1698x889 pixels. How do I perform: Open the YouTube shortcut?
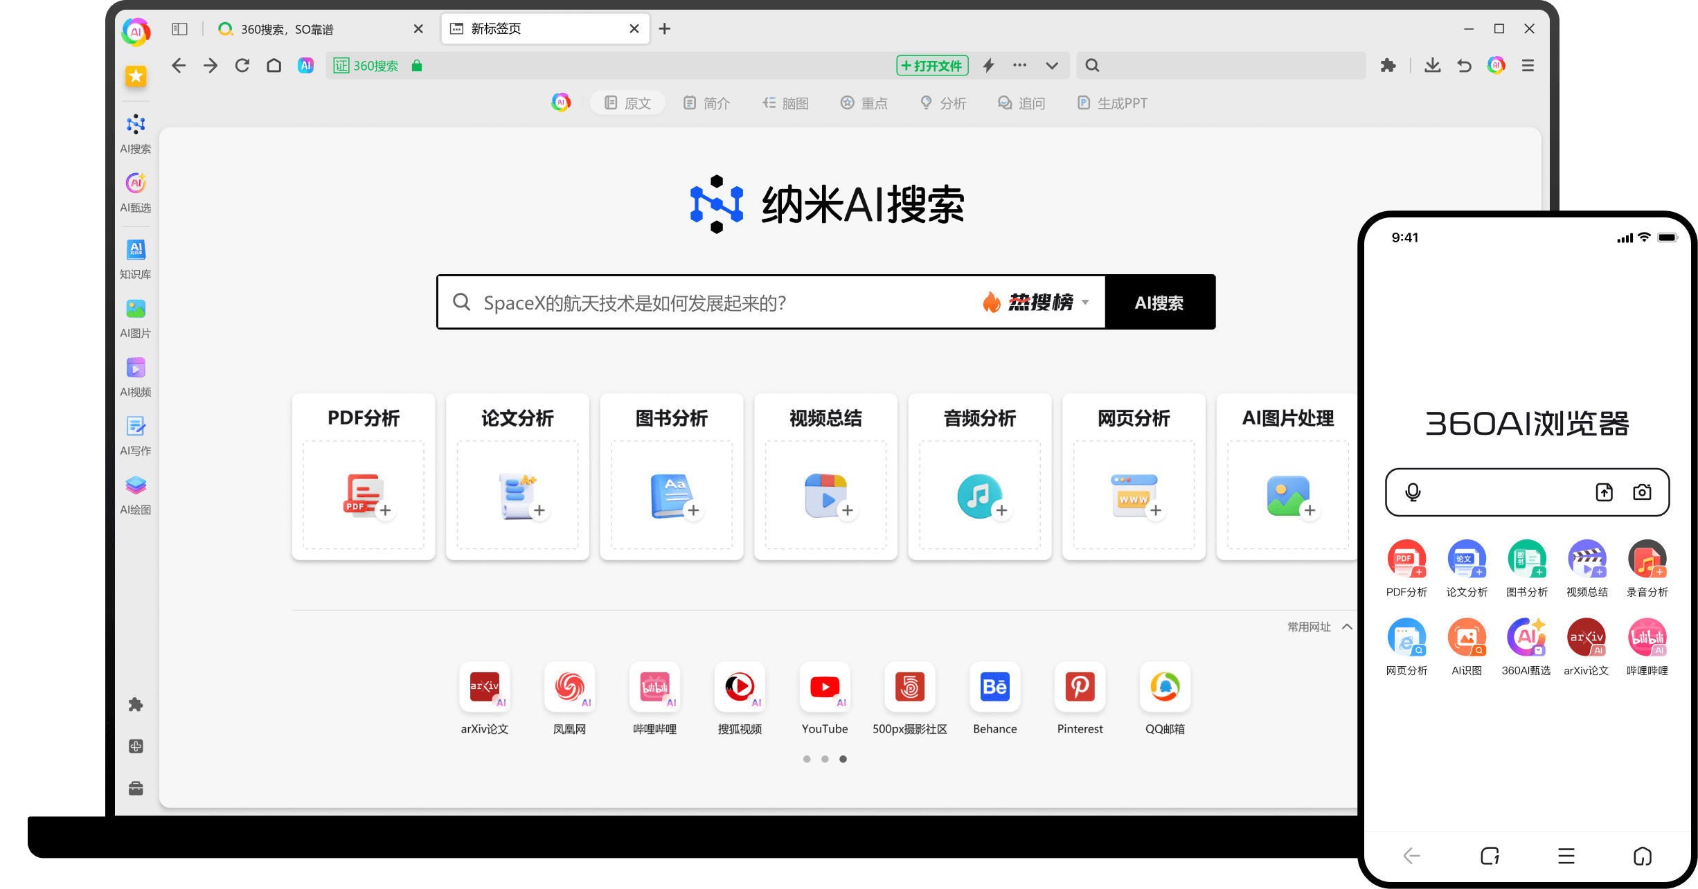825,699
